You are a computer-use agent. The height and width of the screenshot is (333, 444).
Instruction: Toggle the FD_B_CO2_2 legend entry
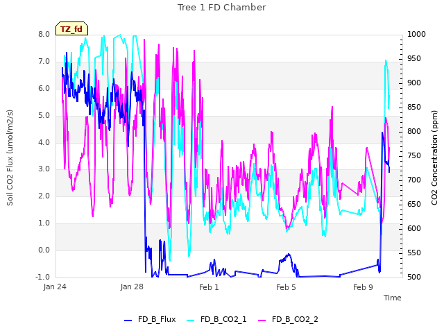point(289,319)
